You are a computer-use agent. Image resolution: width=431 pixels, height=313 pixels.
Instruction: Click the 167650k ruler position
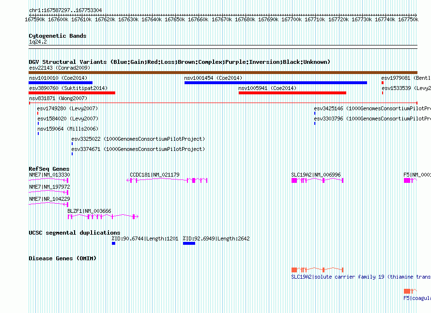tap(175, 19)
